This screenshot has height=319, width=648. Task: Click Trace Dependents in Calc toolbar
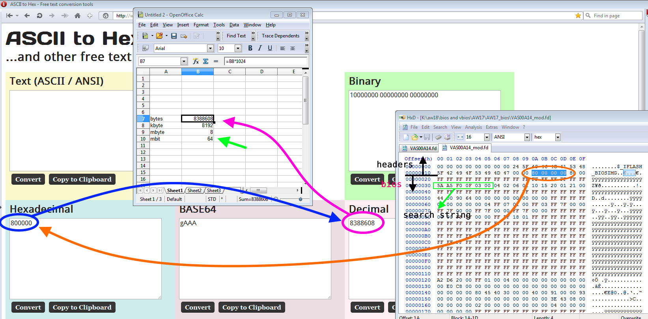pos(281,36)
